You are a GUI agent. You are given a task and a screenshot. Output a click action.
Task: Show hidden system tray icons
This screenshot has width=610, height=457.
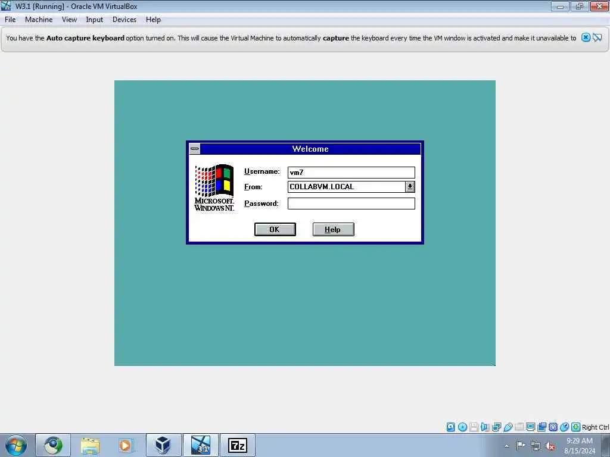point(506,446)
